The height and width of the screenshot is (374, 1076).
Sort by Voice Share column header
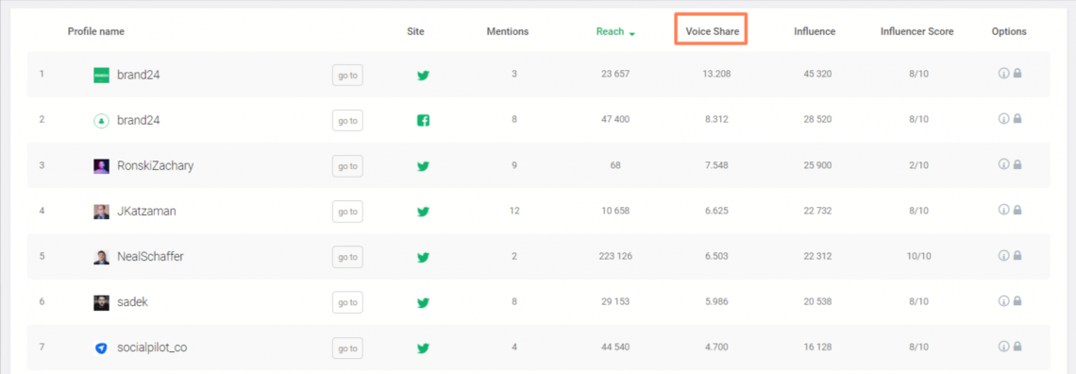click(x=712, y=31)
